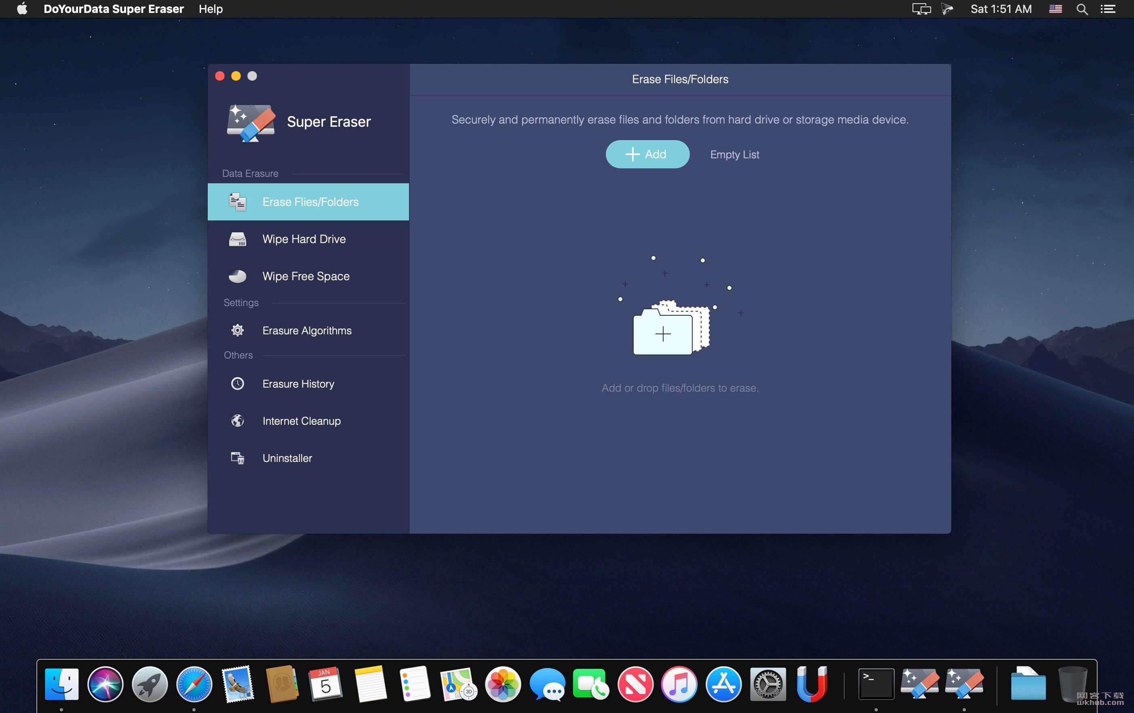The image size is (1134, 713).
Task: Open Erasure History
Action: [x=308, y=384]
